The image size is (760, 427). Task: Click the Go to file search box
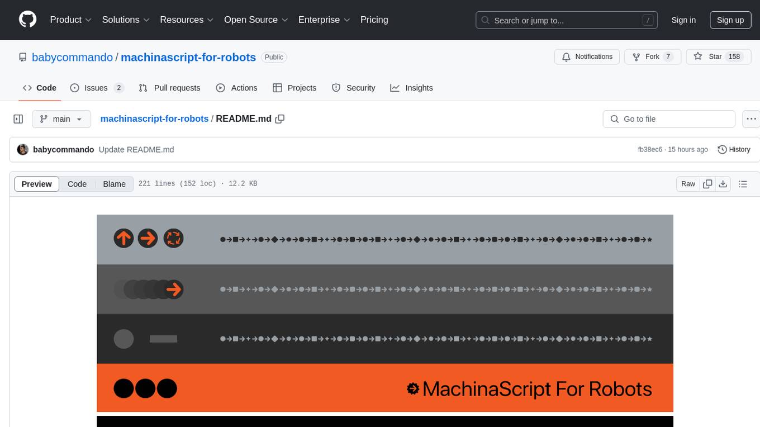point(669,119)
